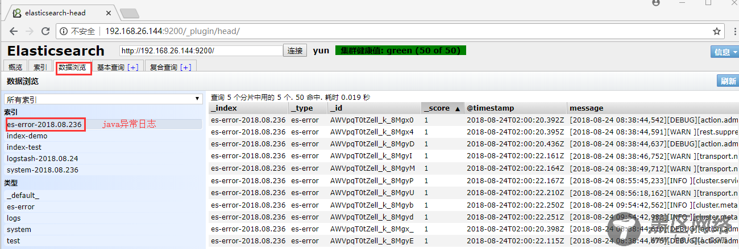
Task: Switch to the 概览 tab
Action: pyautogui.click(x=15, y=67)
